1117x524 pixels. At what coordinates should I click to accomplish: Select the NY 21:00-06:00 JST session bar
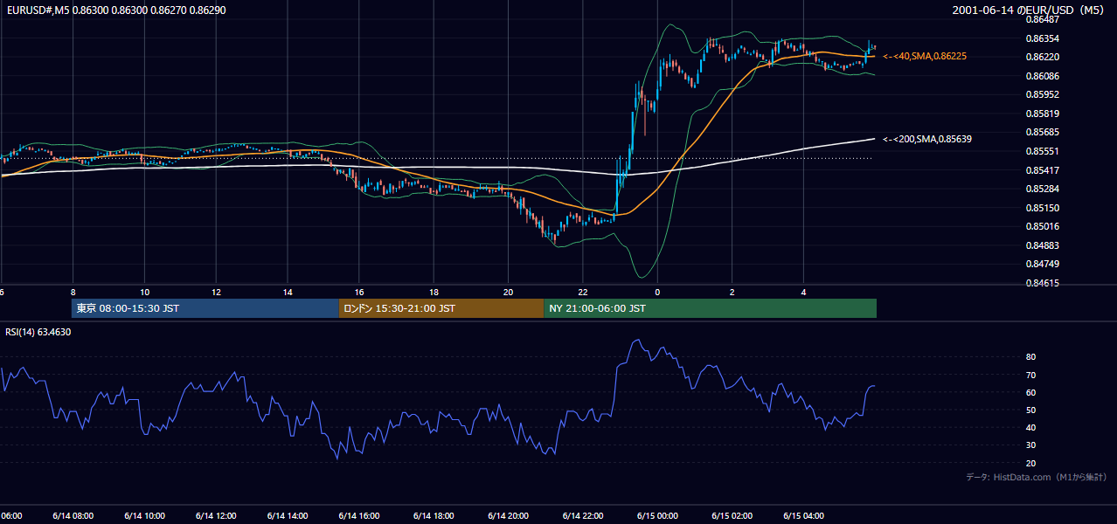coord(710,308)
